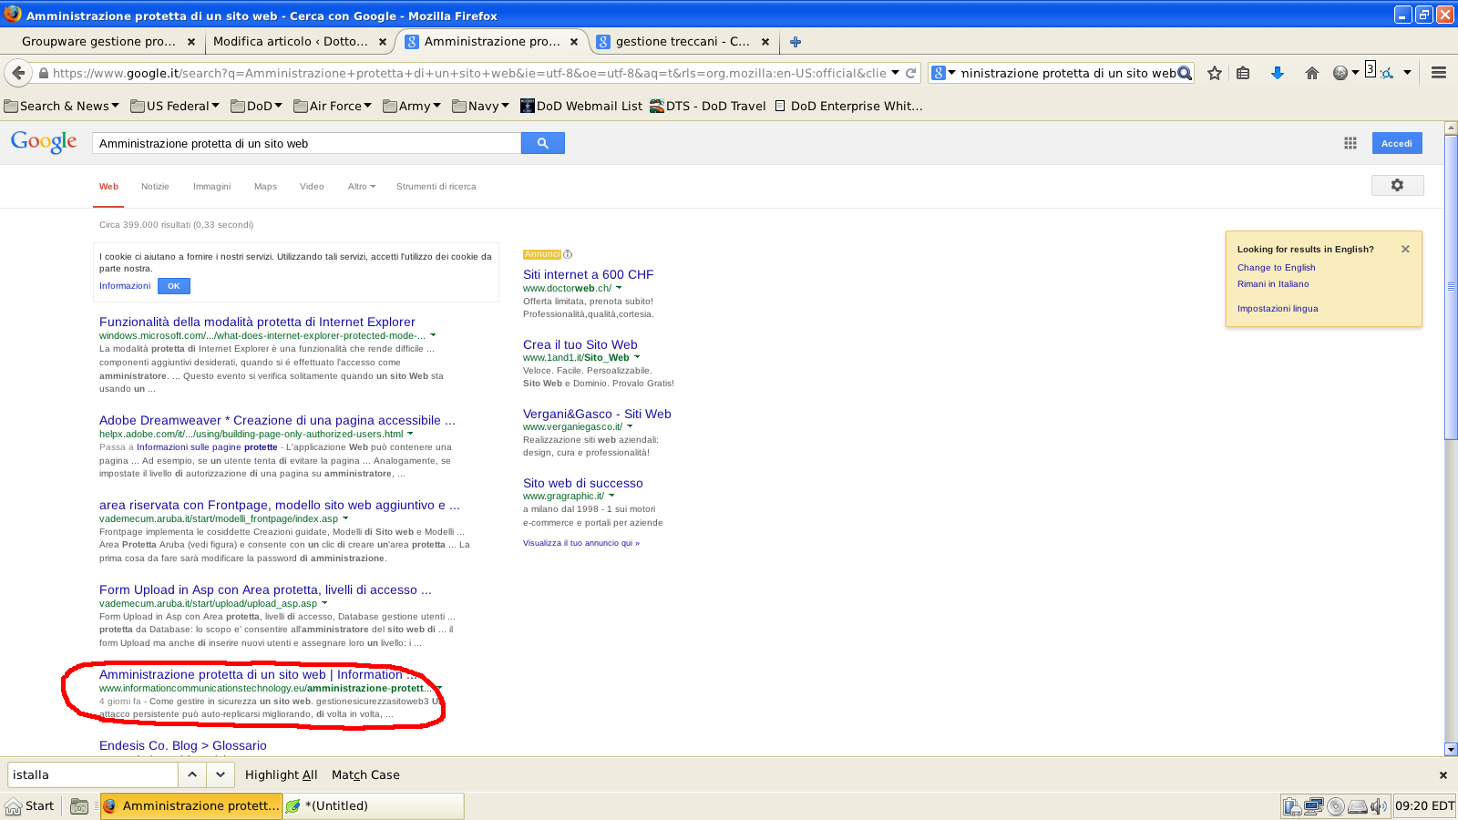Click the network computers tray icon
The width and height of the screenshot is (1458, 820).
coord(1313,805)
